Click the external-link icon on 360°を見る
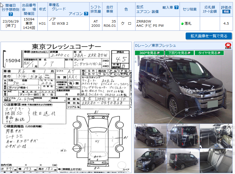The width and height of the screenshot is (235, 174). [158, 53]
